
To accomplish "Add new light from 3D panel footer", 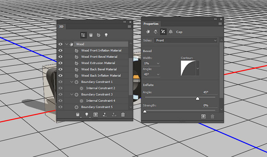I will click(87, 115).
